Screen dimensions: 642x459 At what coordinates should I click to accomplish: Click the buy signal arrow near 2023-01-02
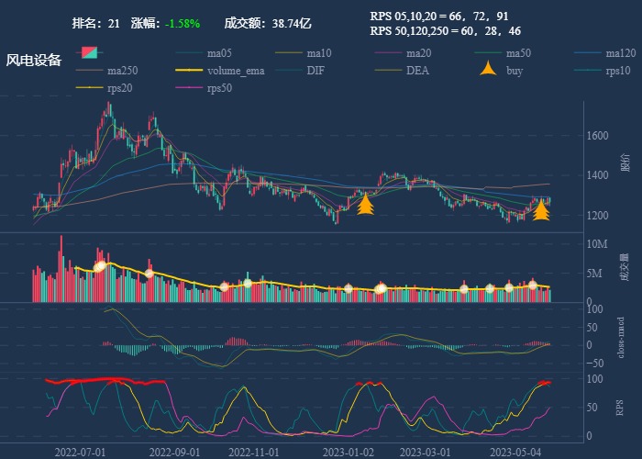pos(365,204)
